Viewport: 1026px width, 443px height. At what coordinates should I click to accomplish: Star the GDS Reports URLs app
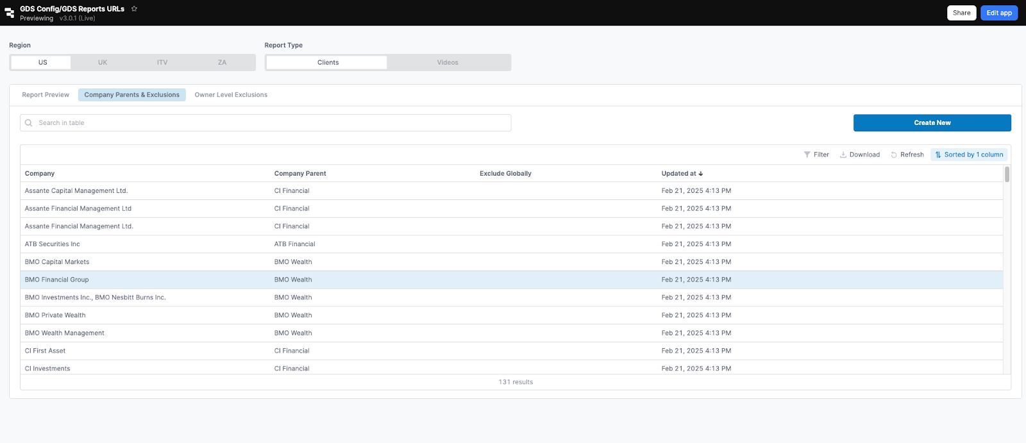[134, 8]
